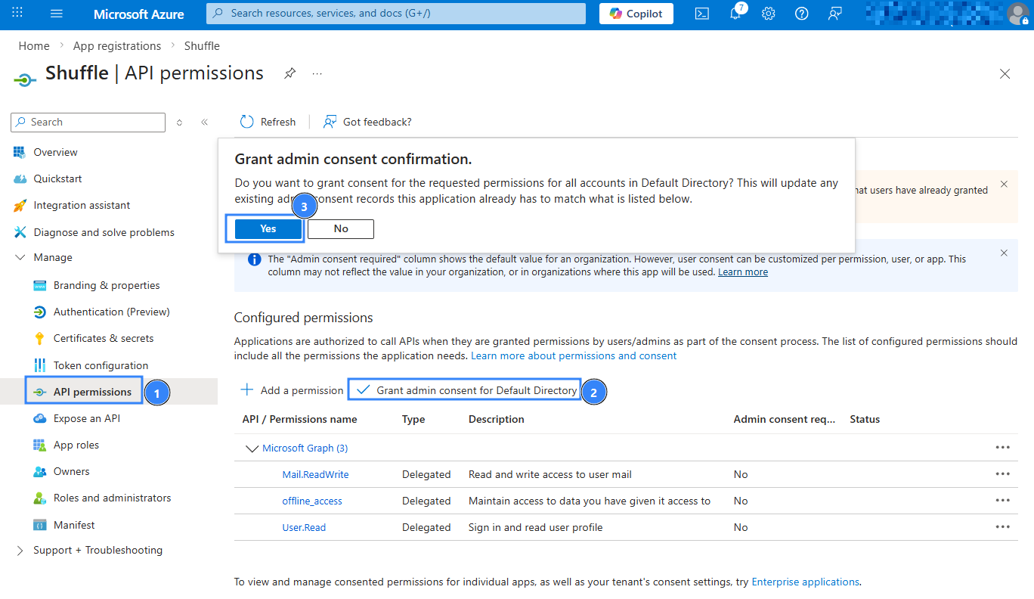Image resolution: width=1034 pixels, height=599 pixels.
Task: Switch to Certificates & secrets
Action: (x=103, y=337)
